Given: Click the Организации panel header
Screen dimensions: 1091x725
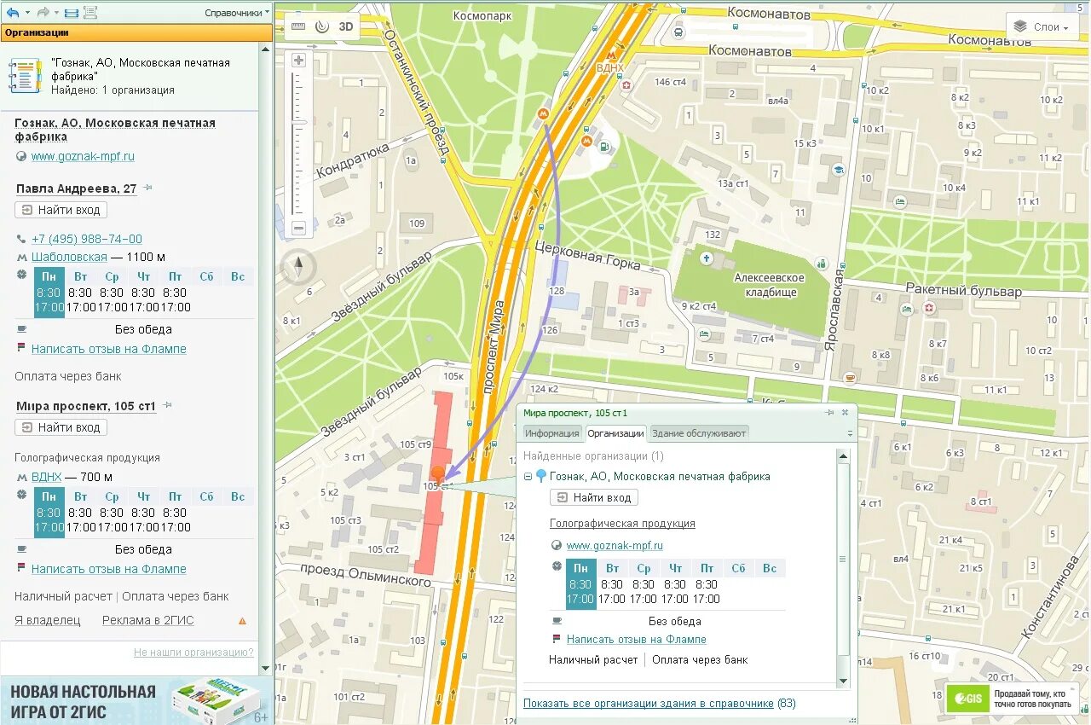Looking at the screenshot, I should tap(136, 32).
